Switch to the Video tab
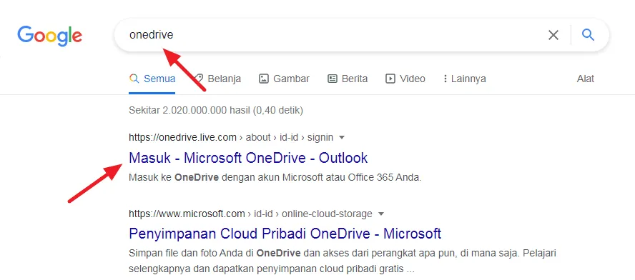Screen dimensions: 635x280 click(405, 79)
